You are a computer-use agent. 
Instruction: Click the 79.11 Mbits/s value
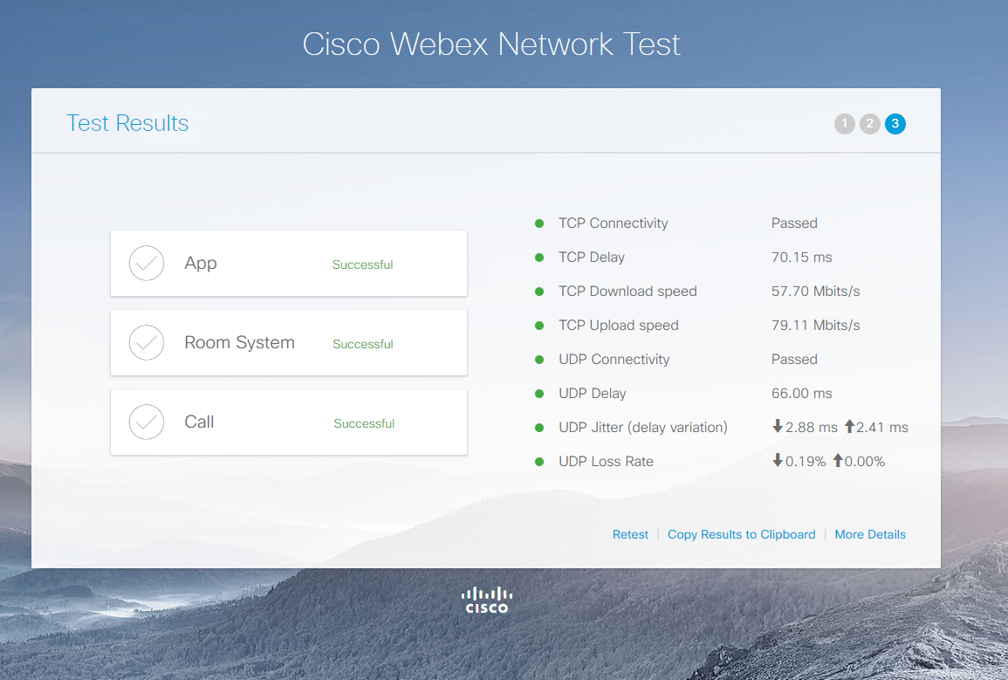(816, 326)
